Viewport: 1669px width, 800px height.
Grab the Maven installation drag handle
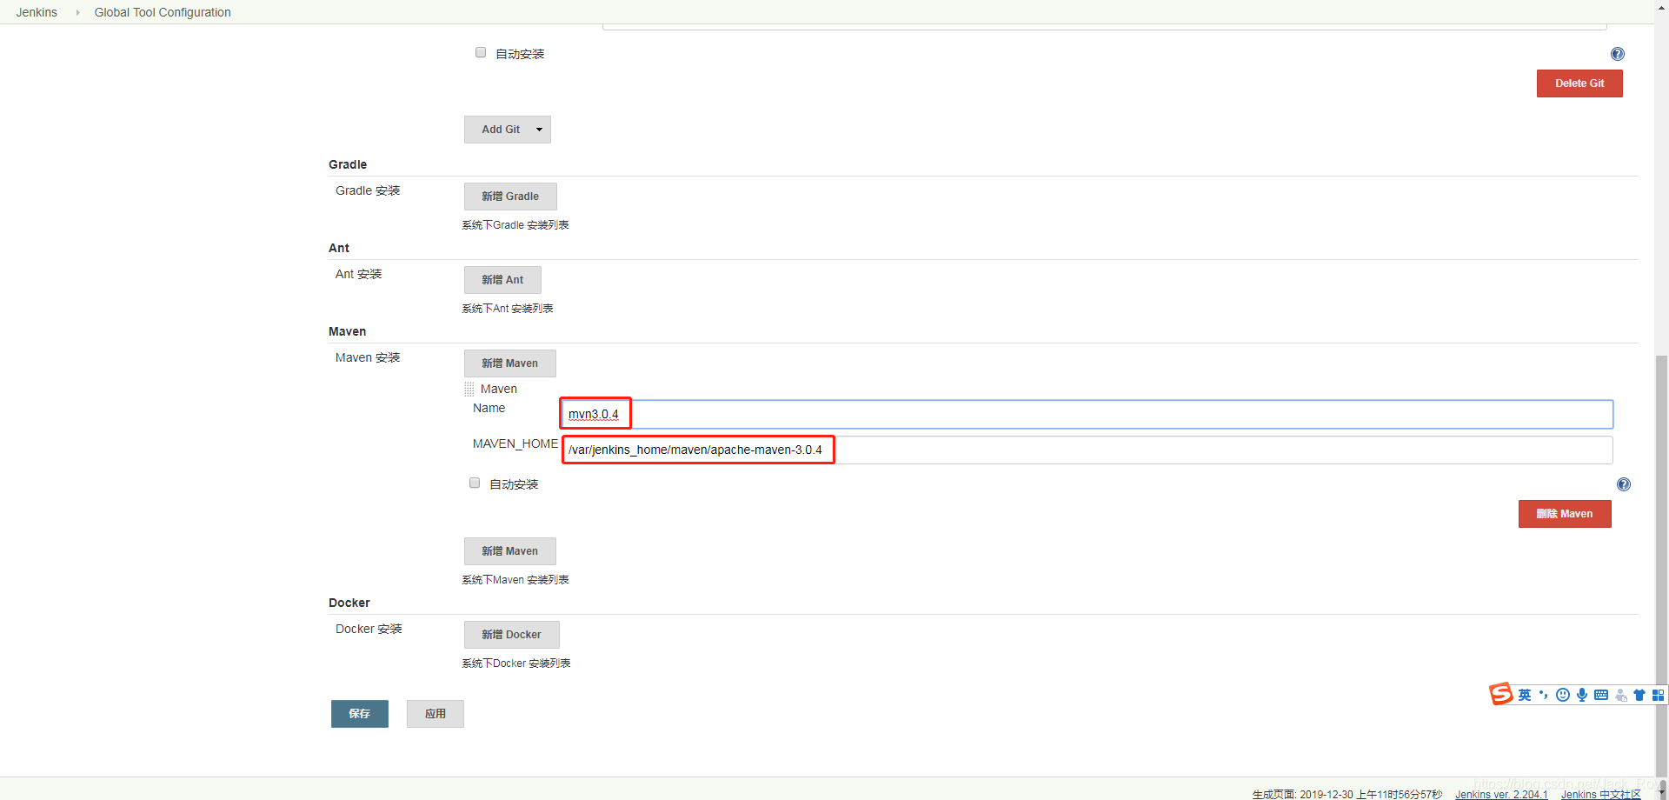(469, 389)
